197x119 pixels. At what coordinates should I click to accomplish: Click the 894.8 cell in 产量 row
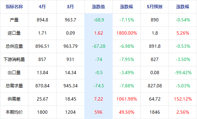[42, 20]
